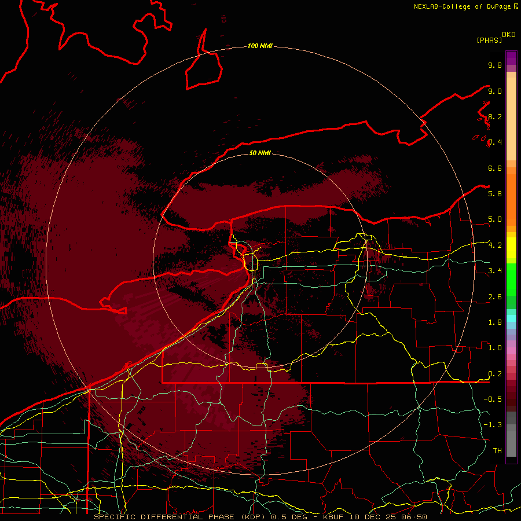
Task: Click the 6.6 value on color scale
Action: click(x=495, y=168)
